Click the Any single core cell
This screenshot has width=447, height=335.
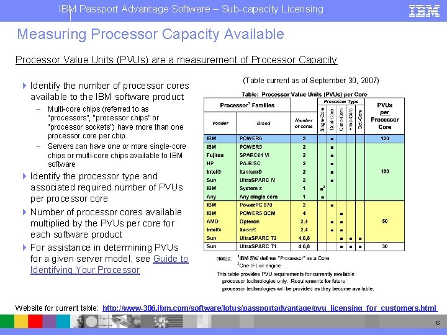(x=263, y=197)
